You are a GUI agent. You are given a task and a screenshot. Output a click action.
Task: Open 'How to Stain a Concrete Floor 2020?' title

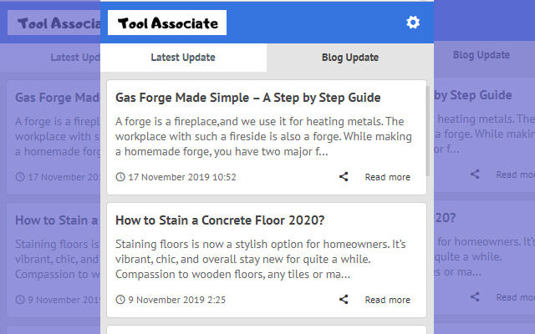(x=220, y=220)
